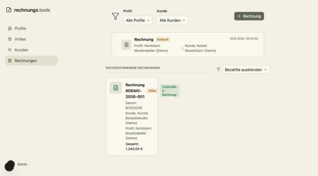Open invoice Rechnung #DEMO-2026-001

pos(135,90)
